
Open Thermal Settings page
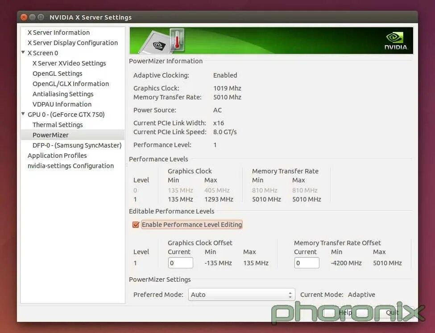[58, 125]
